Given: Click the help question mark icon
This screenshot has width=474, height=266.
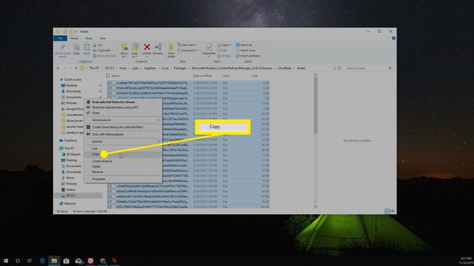Looking at the screenshot, I should point(393,39).
